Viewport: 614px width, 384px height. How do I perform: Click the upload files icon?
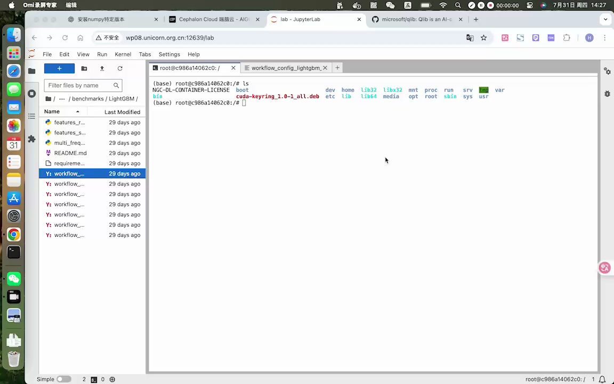click(x=102, y=68)
